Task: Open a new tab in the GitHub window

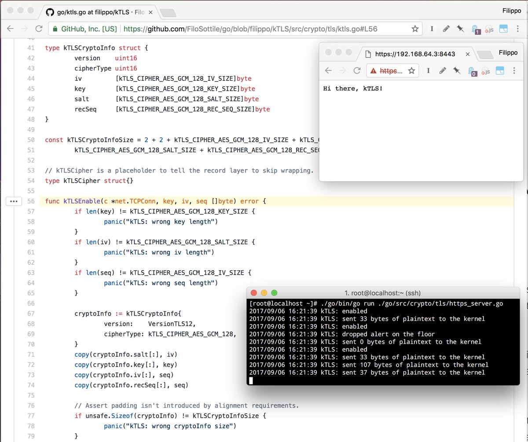Action: (x=168, y=12)
